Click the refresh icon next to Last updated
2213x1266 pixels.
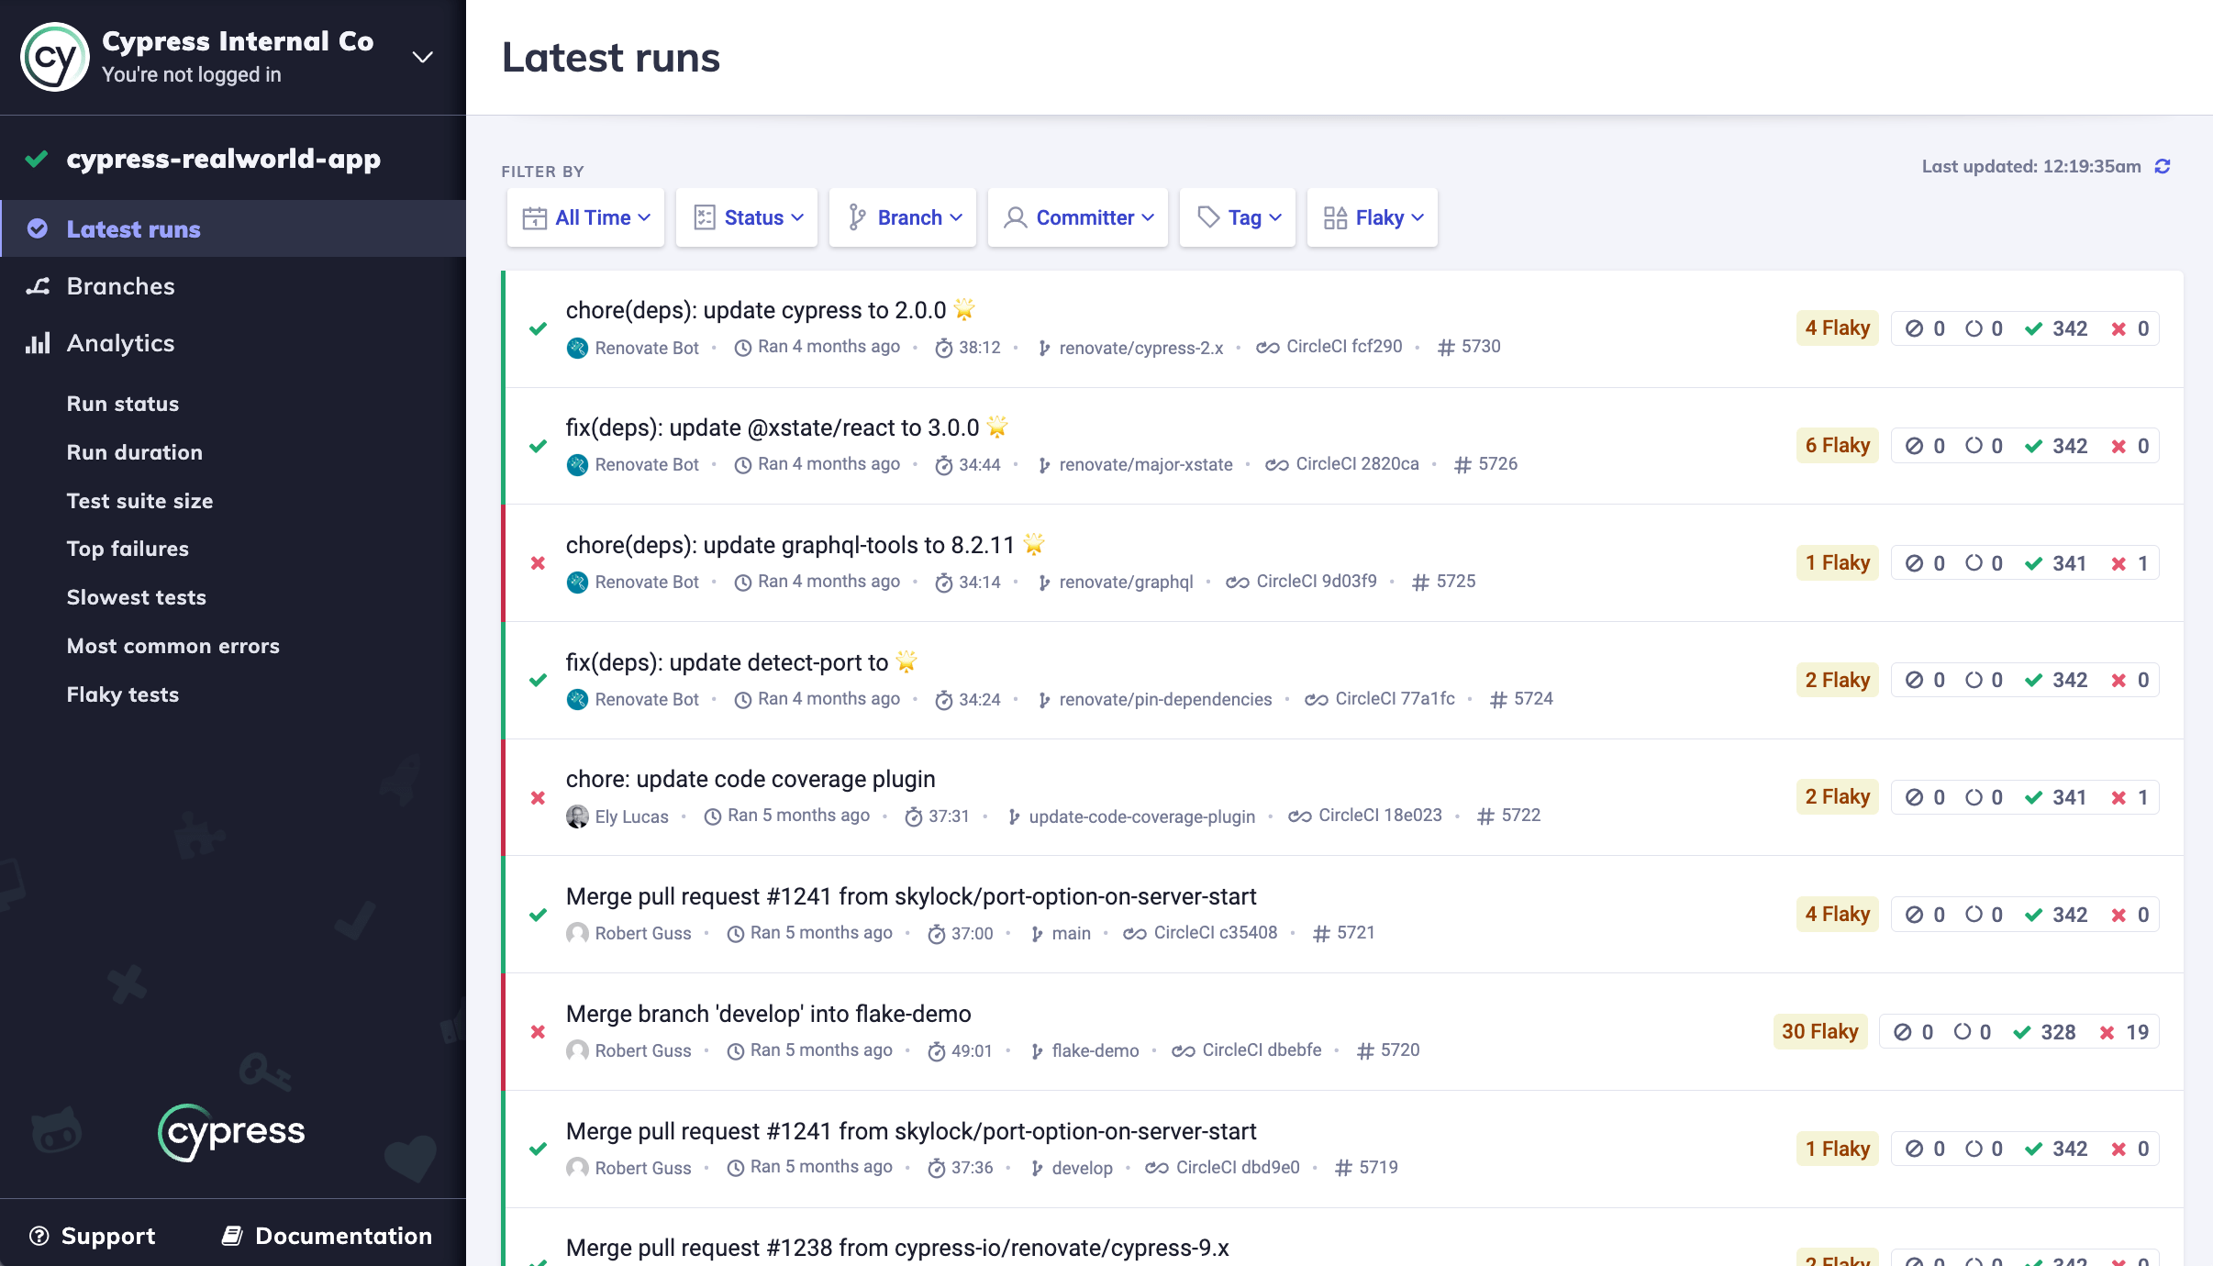point(2163,166)
